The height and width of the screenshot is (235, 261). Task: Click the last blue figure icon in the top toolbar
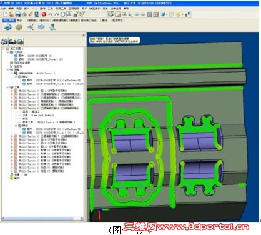[x=188, y=14]
